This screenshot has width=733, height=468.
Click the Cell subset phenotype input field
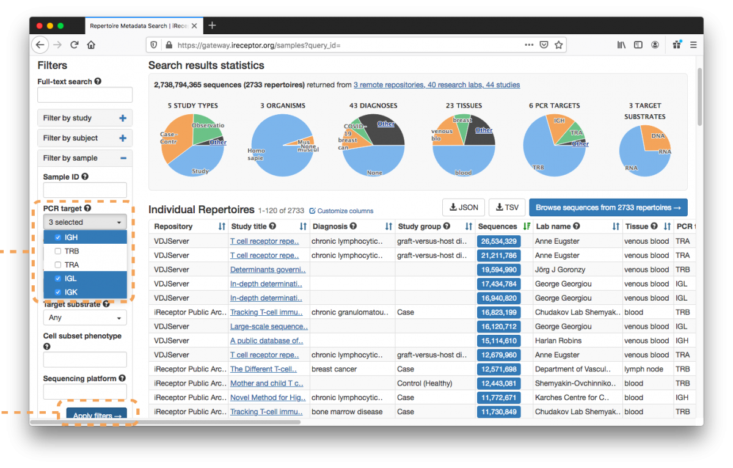pyautogui.click(x=85, y=360)
